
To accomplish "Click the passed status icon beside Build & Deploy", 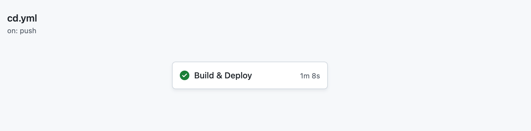I will (x=185, y=75).
